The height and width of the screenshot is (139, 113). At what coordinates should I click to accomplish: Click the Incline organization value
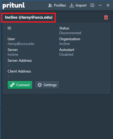64,44
